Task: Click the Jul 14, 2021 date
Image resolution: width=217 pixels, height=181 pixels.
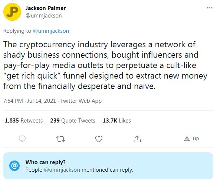Action: (42, 101)
